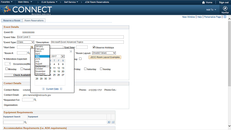
Task: Check the Tuesday checkbox
Action: tap(22, 69)
